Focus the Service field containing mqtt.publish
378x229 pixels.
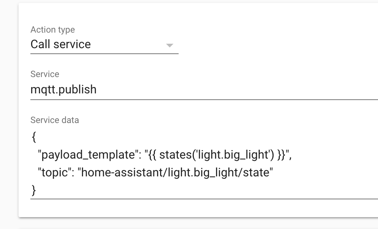coord(148,90)
